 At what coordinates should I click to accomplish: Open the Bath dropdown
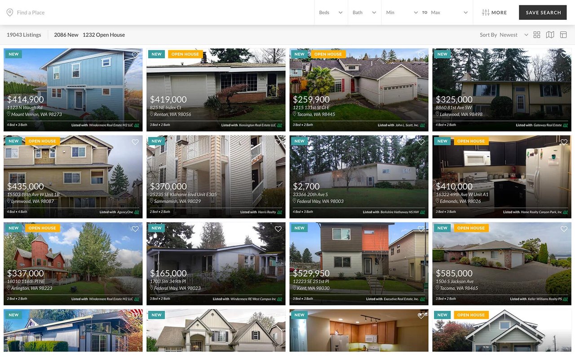[364, 13]
